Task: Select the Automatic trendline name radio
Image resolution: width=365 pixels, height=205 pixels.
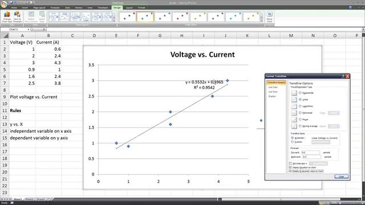Action: click(x=293, y=138)
